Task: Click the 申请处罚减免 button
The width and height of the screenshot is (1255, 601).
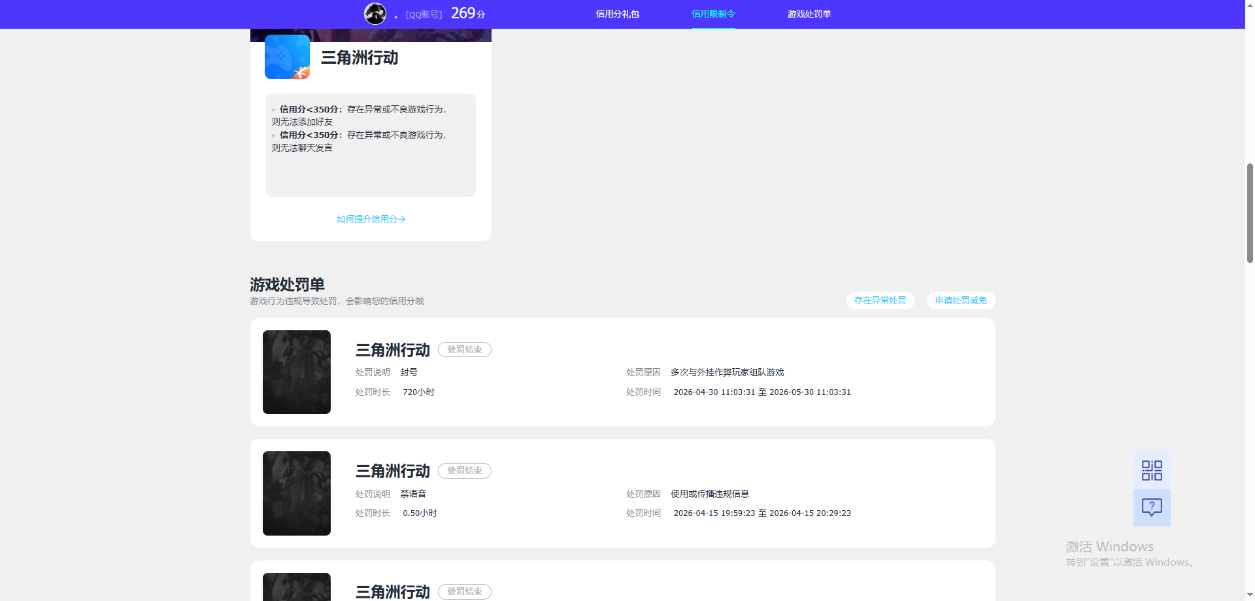Action: [961, 300]
